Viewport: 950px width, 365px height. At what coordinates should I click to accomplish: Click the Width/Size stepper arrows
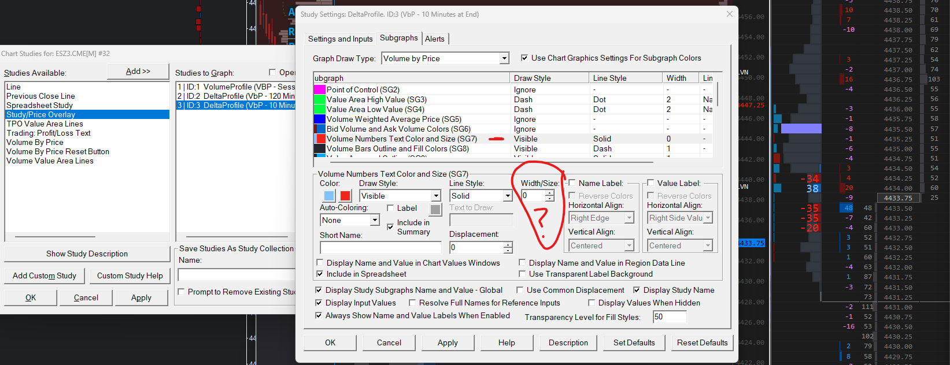click(x=549, y=196)
